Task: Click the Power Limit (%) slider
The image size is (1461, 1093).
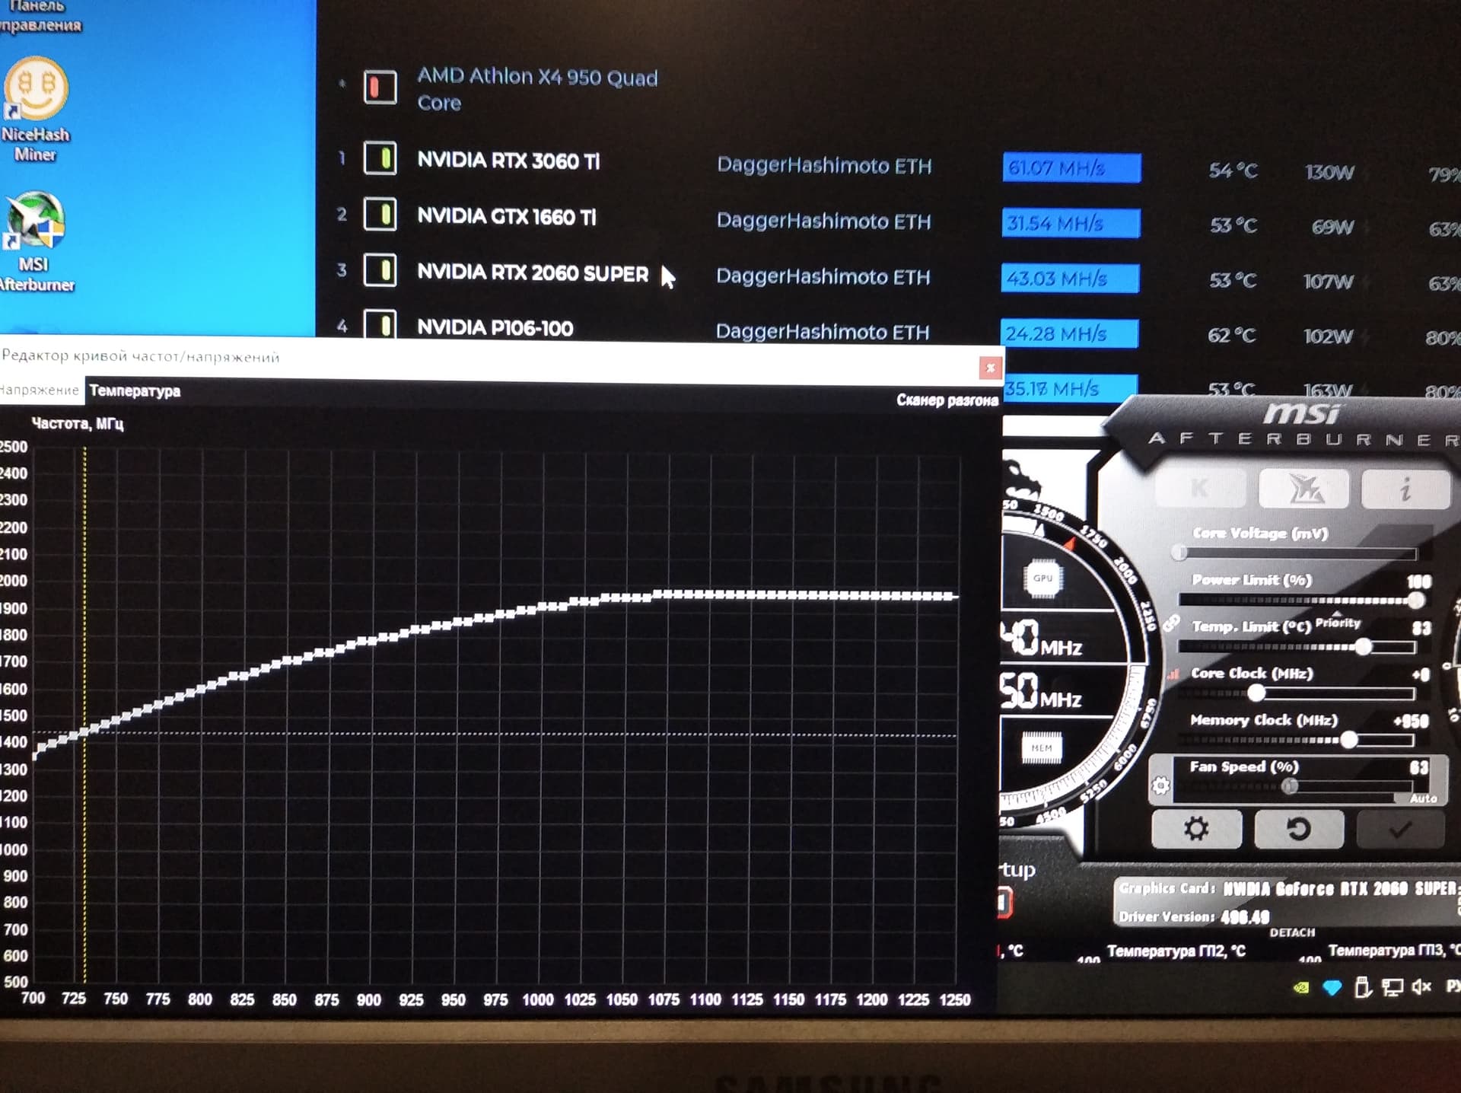Action: (1297, 600)
